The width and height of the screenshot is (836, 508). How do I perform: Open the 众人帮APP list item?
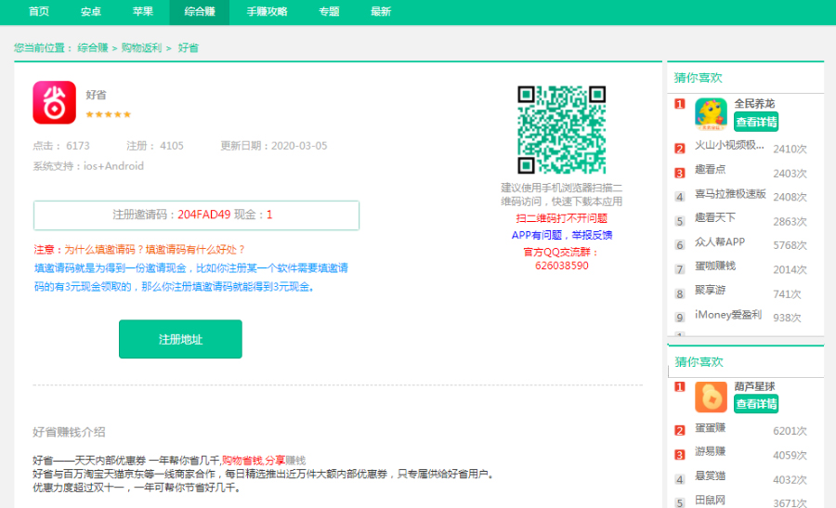click(x=720, y=242)
